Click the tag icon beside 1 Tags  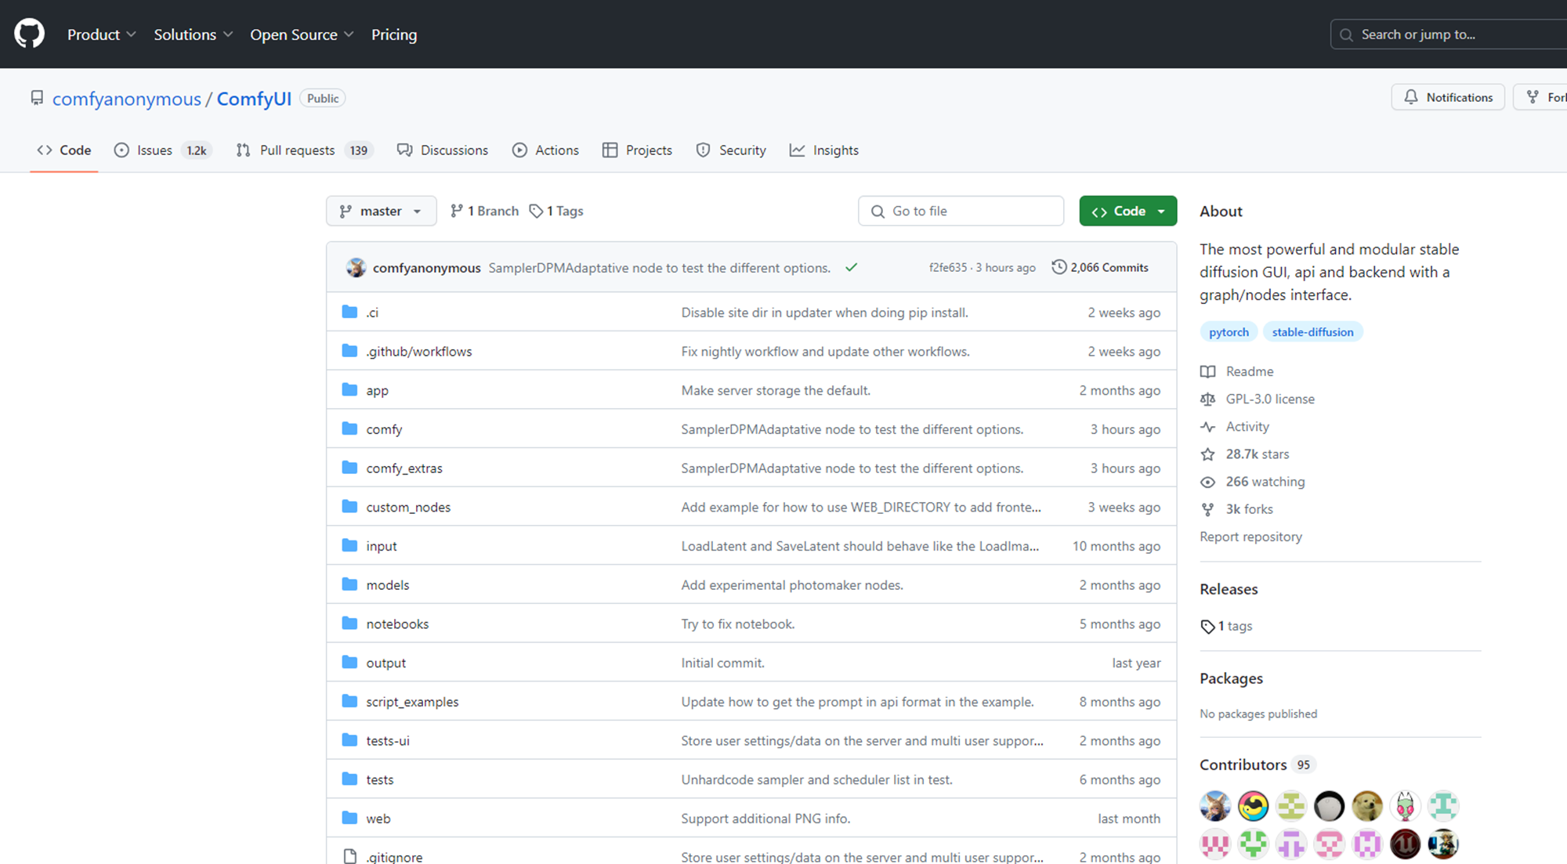coord(536,211)
